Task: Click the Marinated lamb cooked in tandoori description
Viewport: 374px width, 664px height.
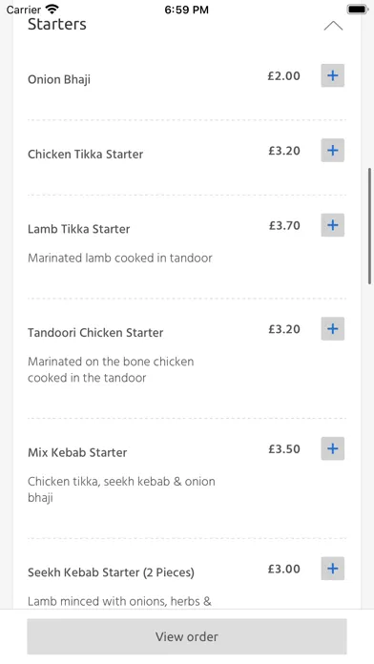Action: 120,258
